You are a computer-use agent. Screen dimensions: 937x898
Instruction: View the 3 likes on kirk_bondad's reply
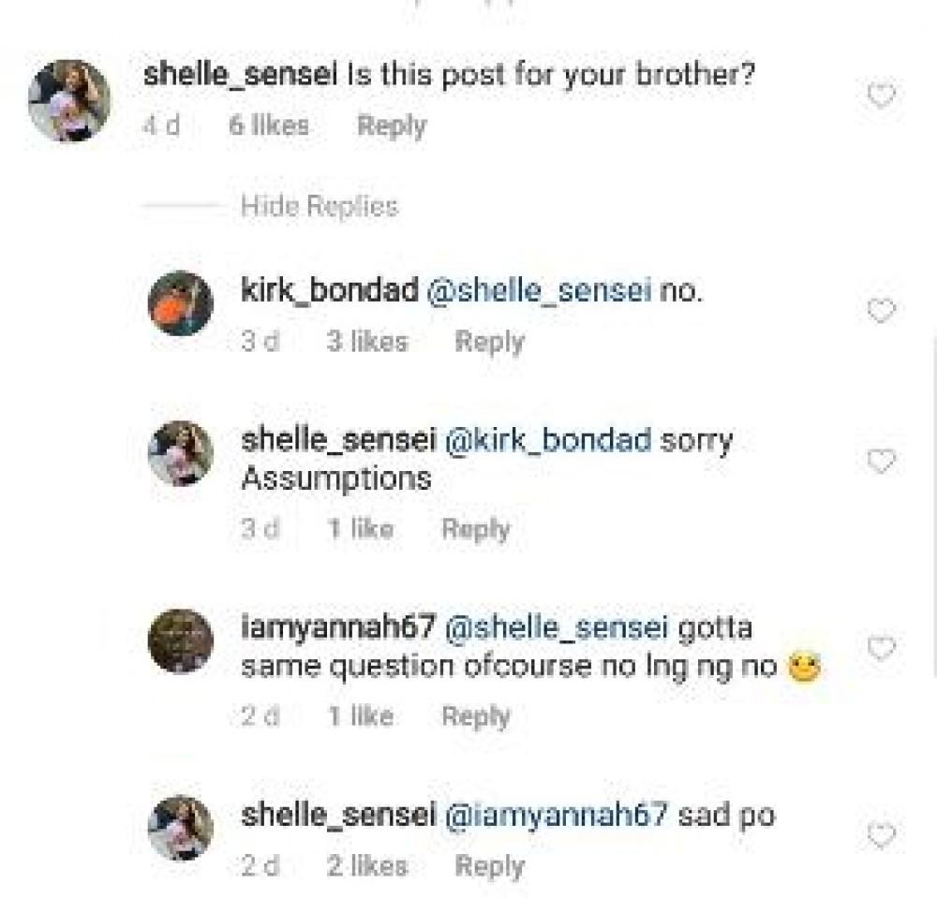coord(366,342)
